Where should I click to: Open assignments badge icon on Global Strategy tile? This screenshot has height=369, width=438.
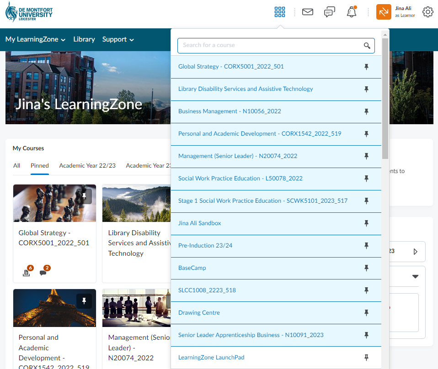point(27,271)
